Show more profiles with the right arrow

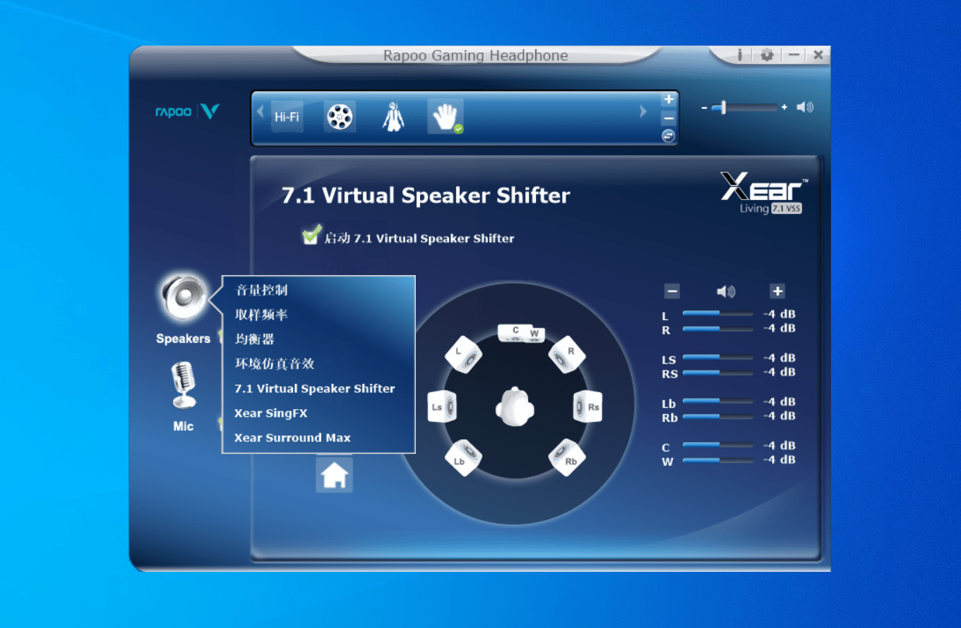tap(643, 112)
